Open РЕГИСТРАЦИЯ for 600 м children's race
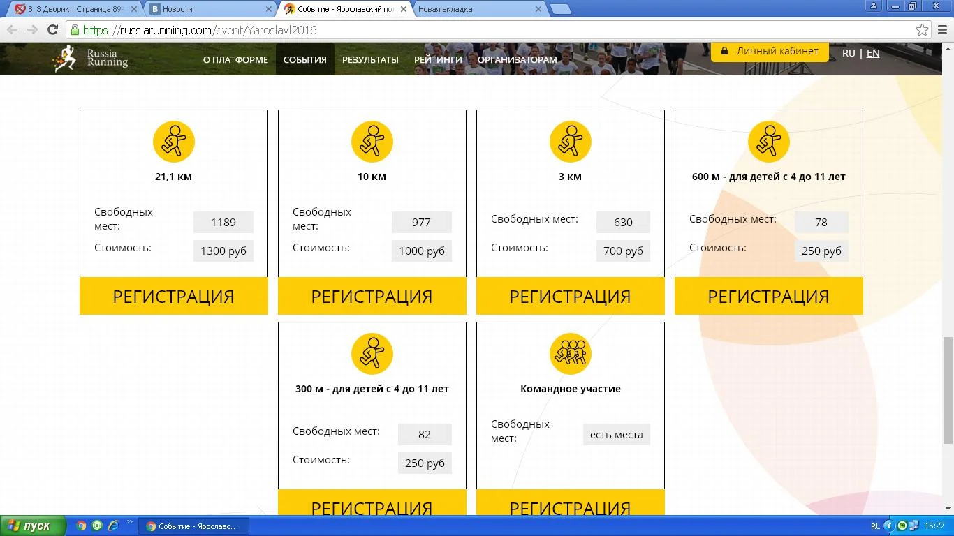This screenshot has width=954, height=536. click(768, 296)
